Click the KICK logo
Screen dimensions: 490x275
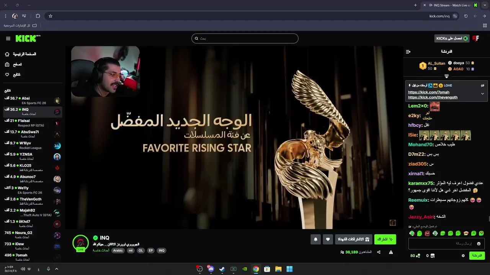28,38
